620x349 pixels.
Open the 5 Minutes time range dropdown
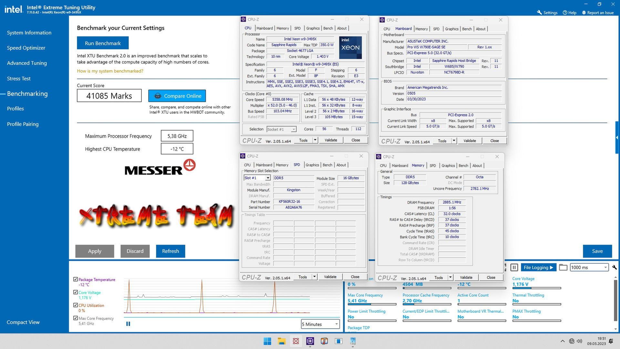(x=320, y=324)
